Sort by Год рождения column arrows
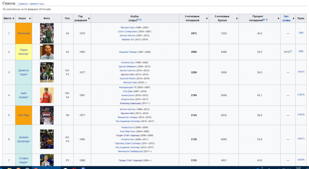 tap(89, 18)
